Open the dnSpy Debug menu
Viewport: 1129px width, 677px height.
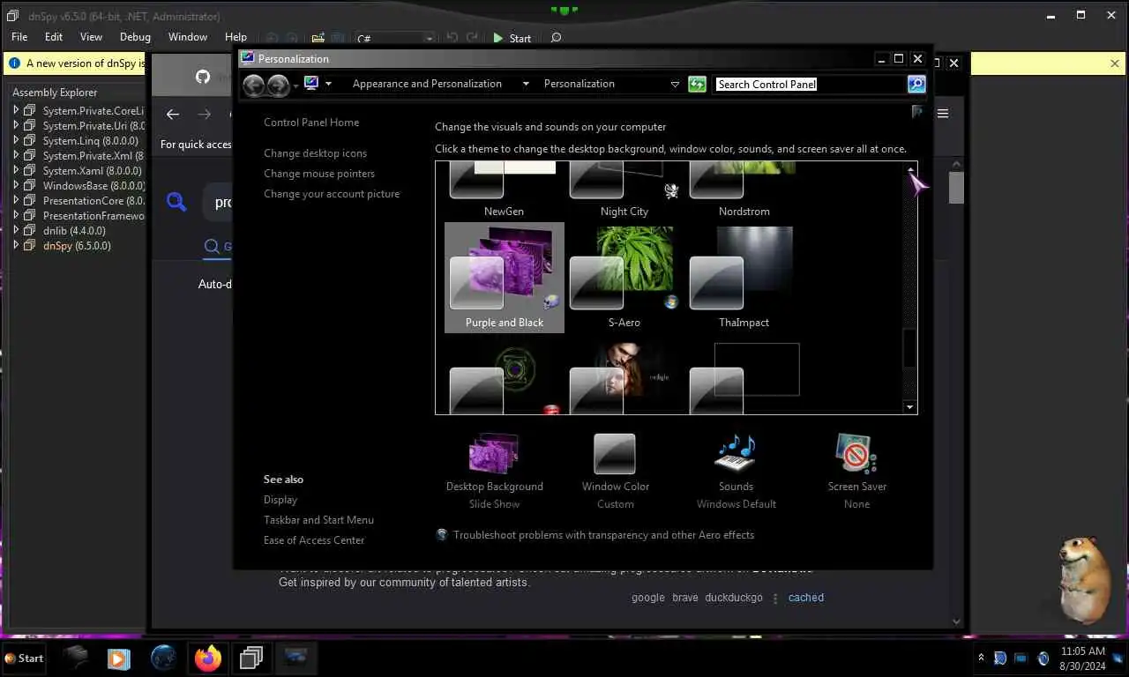[135, 37]
